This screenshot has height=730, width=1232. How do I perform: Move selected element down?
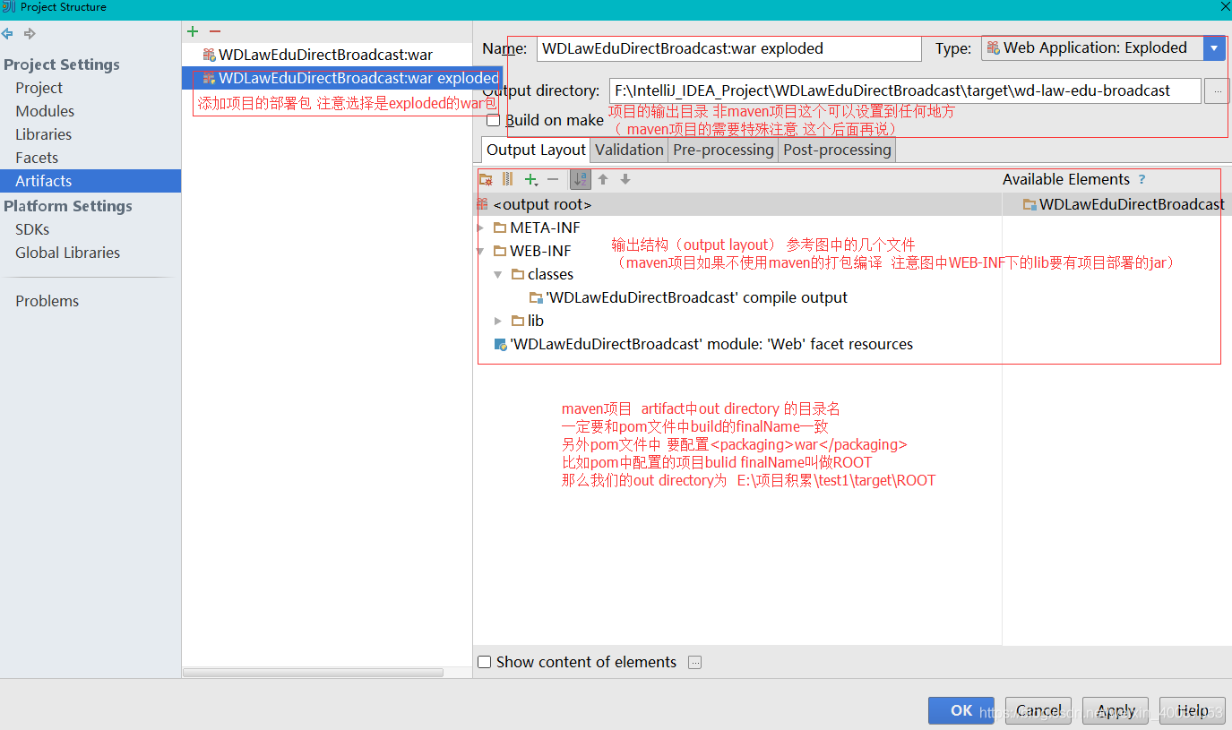(625, 179)
